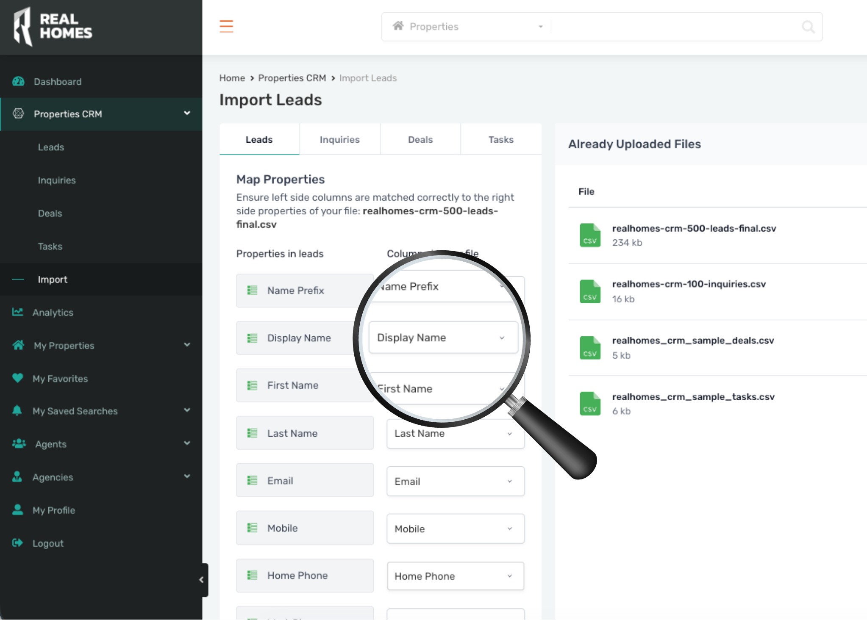Image resolution: width=867 pixels, height=620 pixels.
Task: Open the Last Name column dropdown
Action: tap(455, 434)
